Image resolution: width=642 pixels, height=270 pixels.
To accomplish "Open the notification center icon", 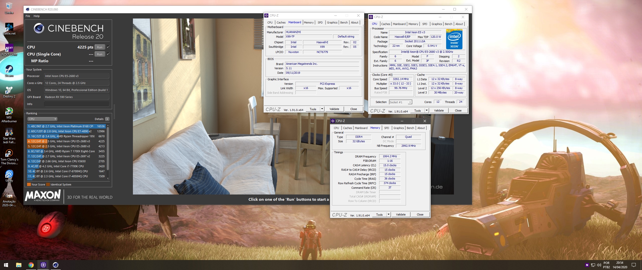I will [x=634, y=265].
